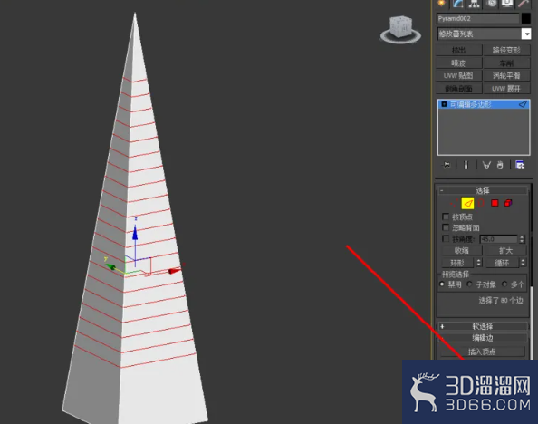Select the highlighted Edge sub-object icon
The height and width of the screenshot is (424, 538).
pos(467,203)
